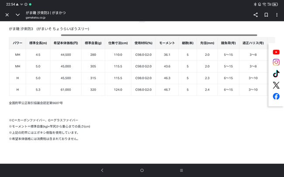Click the closed length cell 124.0
The image size is (284, 177).
[x=118, y=90]
